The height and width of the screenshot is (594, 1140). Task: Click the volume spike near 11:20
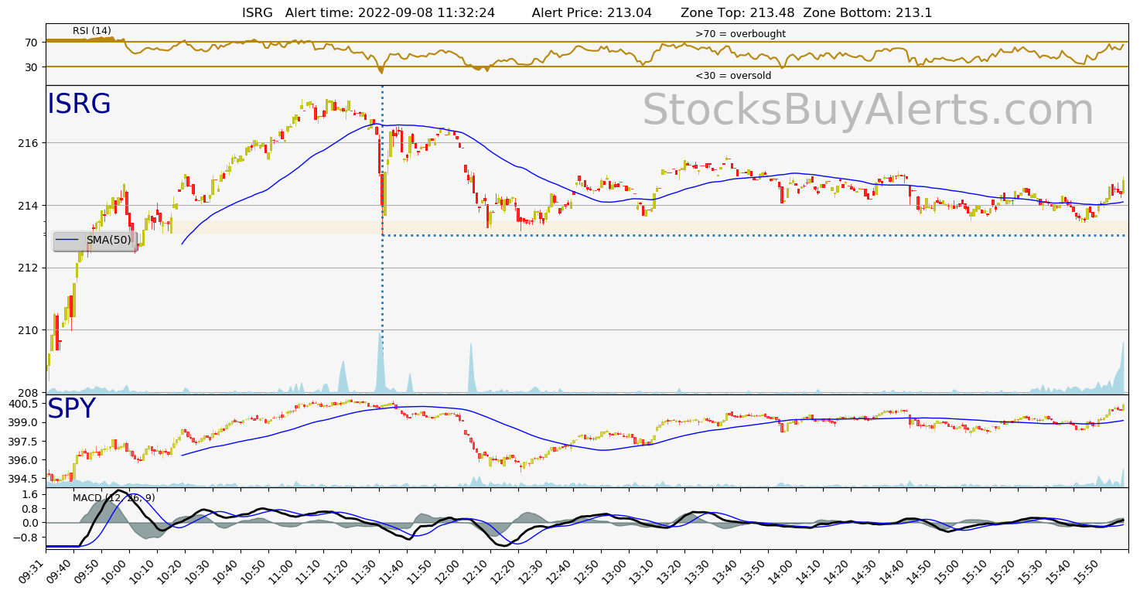pyautogui.click(x=343, y=376)
